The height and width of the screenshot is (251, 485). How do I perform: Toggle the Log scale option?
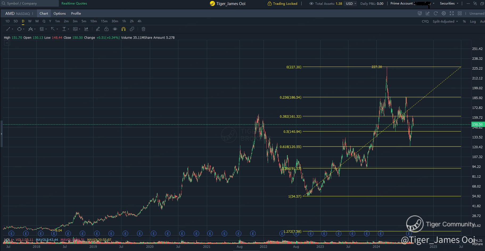tap(473, 21)
